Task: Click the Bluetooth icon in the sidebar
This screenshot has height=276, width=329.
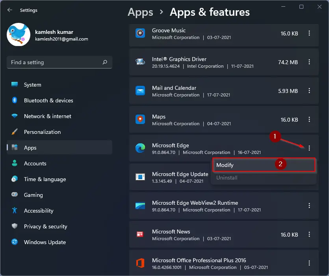Action: pyautogui.click(x=15, y=100)
